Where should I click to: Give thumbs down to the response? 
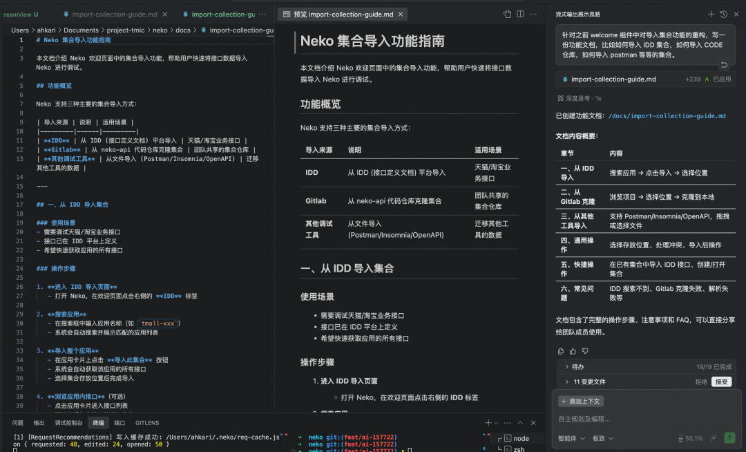[x=585, y=351]
